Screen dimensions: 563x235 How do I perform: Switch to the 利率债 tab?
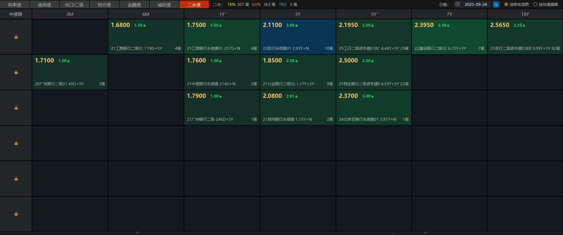click(15, 5)
